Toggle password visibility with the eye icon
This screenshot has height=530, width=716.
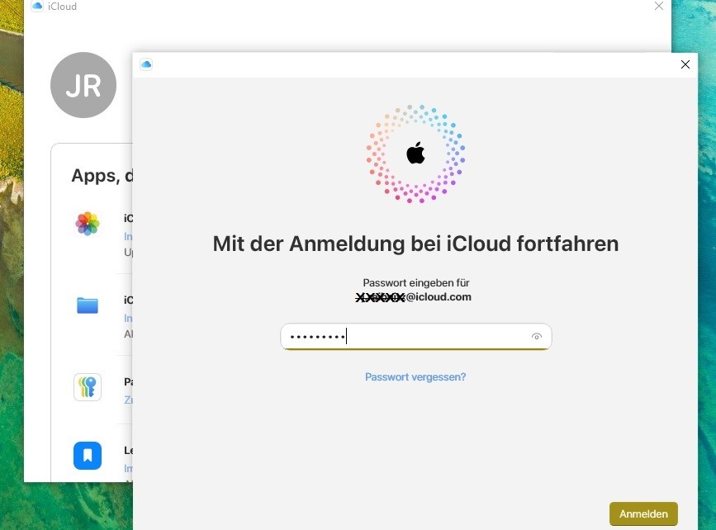[x=537, y=337]
